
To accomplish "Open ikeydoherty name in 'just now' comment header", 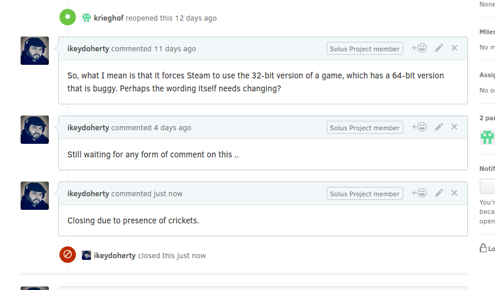I will point(88,193).
